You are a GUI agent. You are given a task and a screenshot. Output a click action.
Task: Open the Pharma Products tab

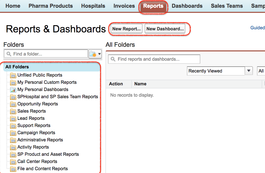coord(51,6)
